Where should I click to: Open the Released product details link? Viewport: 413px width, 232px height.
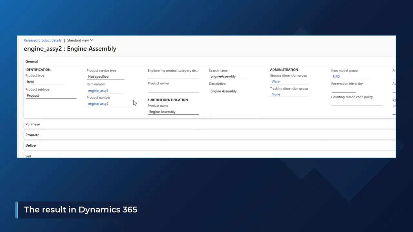click(x=43, y=40)
